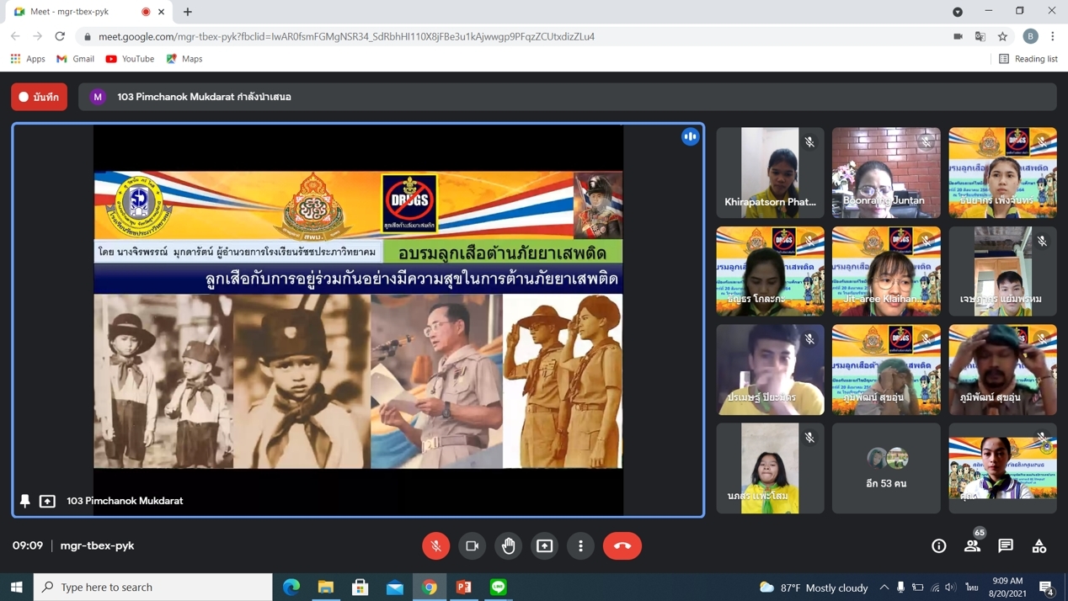Open Chrome's customize menu
Screen dimensions: 1068x601
[1053, 36]
